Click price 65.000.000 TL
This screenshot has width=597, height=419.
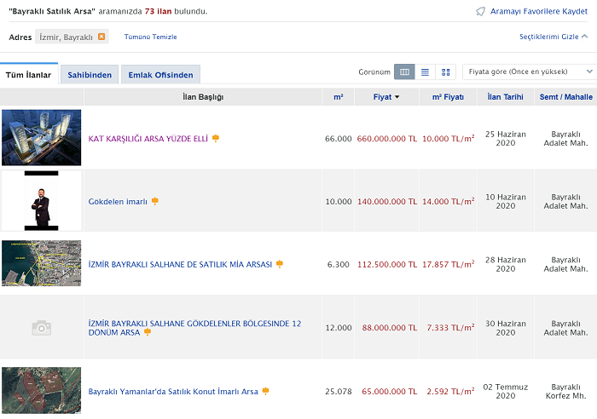coord(390,391)
